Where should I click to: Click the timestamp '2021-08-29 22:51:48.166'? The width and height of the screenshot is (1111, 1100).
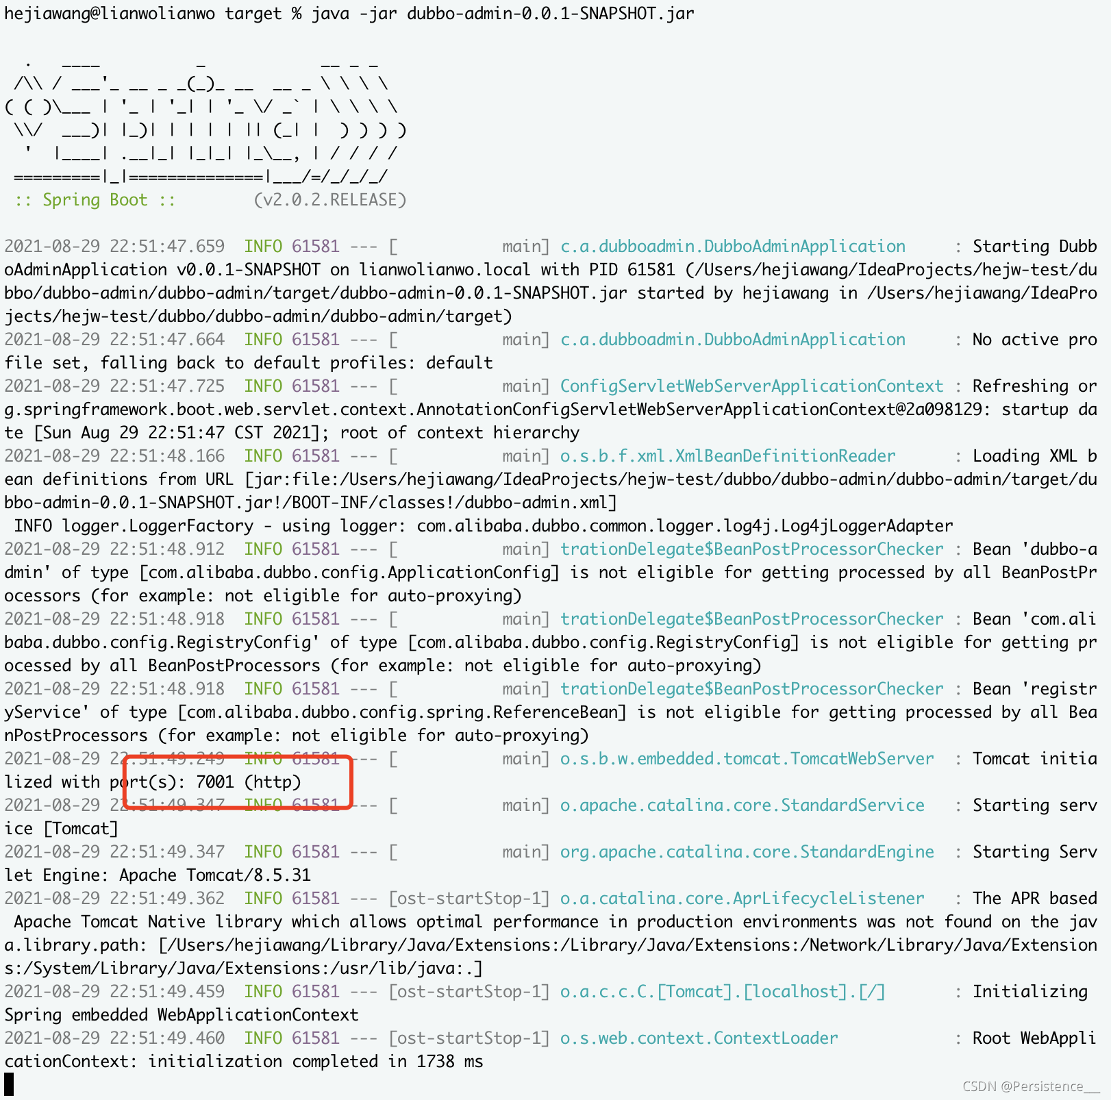point(114,456)
